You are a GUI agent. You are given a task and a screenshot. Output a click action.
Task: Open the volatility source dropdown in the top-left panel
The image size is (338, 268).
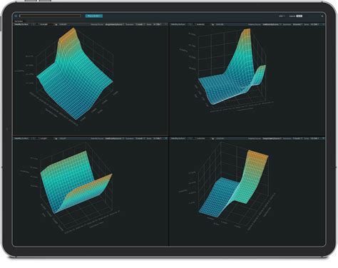114,24
